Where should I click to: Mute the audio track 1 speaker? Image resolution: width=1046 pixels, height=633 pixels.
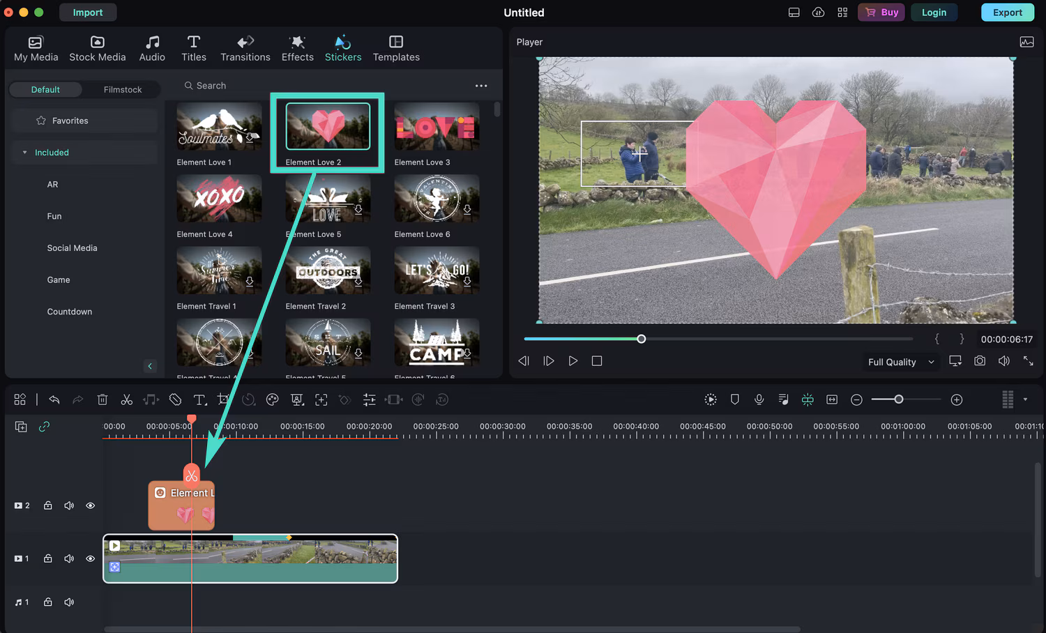click(x=69, y=602)
